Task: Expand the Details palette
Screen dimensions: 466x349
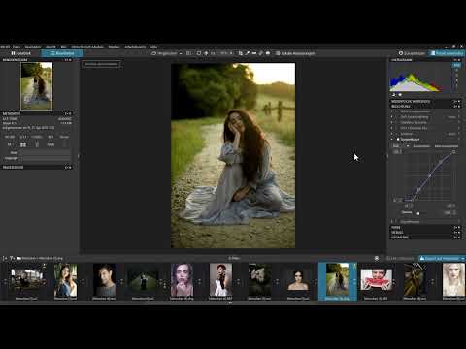Action: tap(425, 233)
